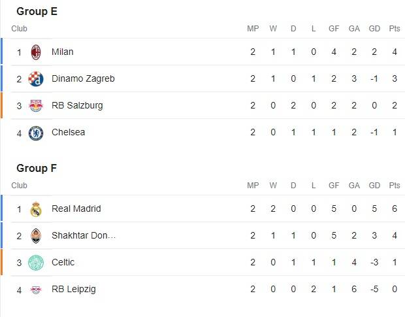Screen dimensions: 405x317
Task: Click the RB Leipzig team name
Action: click(x=73, y=290)
